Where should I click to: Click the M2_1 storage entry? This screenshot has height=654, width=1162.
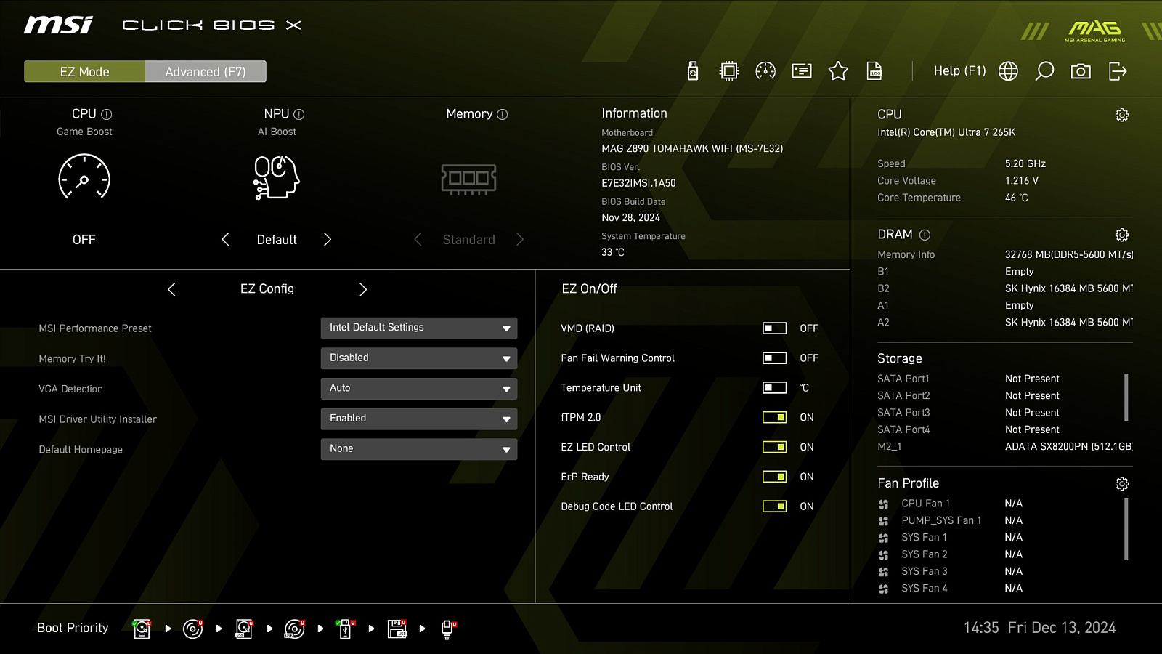point(1005,447)
